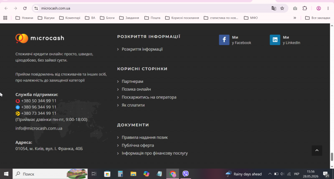The height and width of the screenshot is (179, 334).
Task: Open the Microcash Facebook page icon
Action: click(x=224, y=40)
